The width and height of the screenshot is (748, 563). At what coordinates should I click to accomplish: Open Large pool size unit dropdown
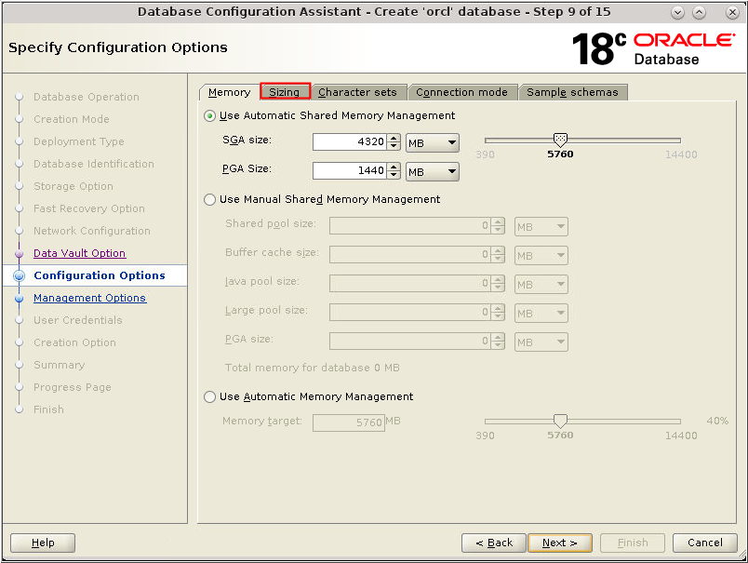tap(541, 313)
